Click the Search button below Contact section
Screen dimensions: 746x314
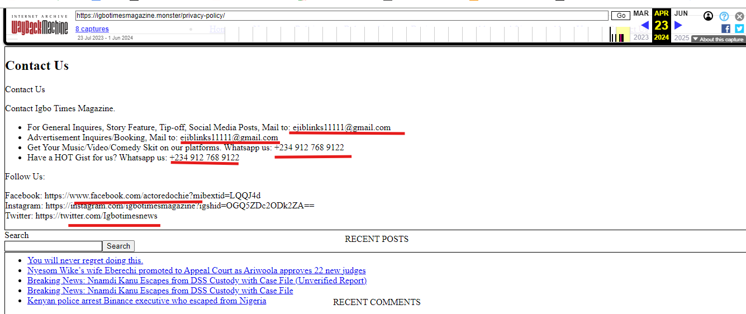(x=118, y=246)
